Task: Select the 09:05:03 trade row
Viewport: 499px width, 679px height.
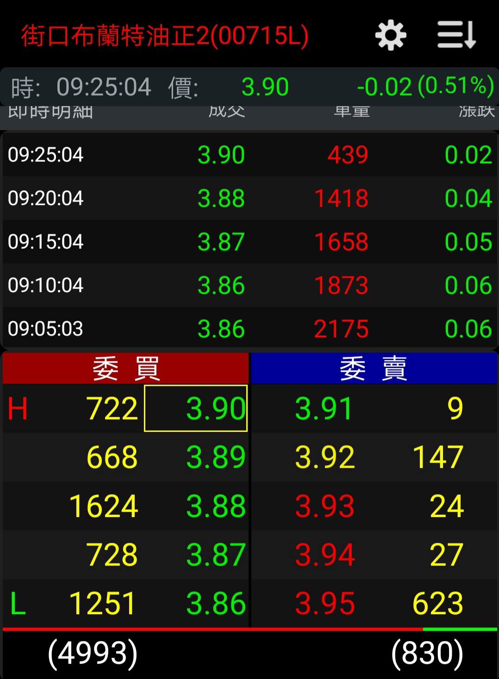Action: click(249, 329)
